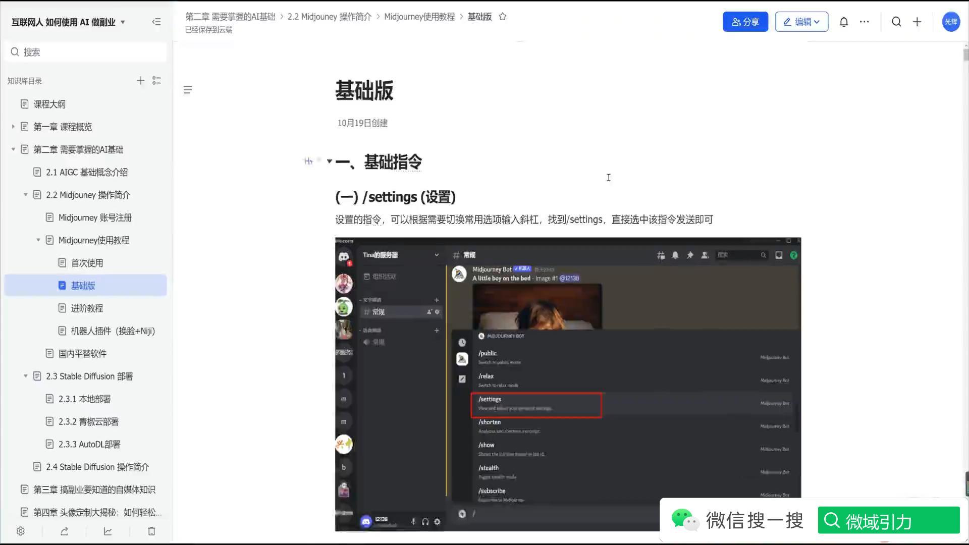Star the 基础版 document
This screenshot has width=969, height=545.
tap(503, 17)
